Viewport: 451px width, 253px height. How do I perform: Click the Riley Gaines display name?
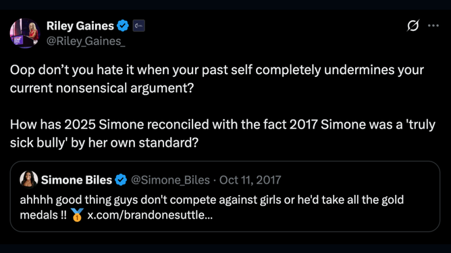coord(80,26)
